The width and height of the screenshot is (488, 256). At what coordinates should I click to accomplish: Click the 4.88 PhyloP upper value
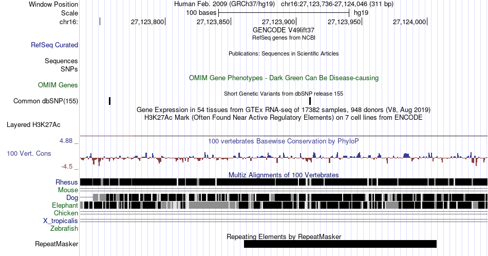(66, 141)
